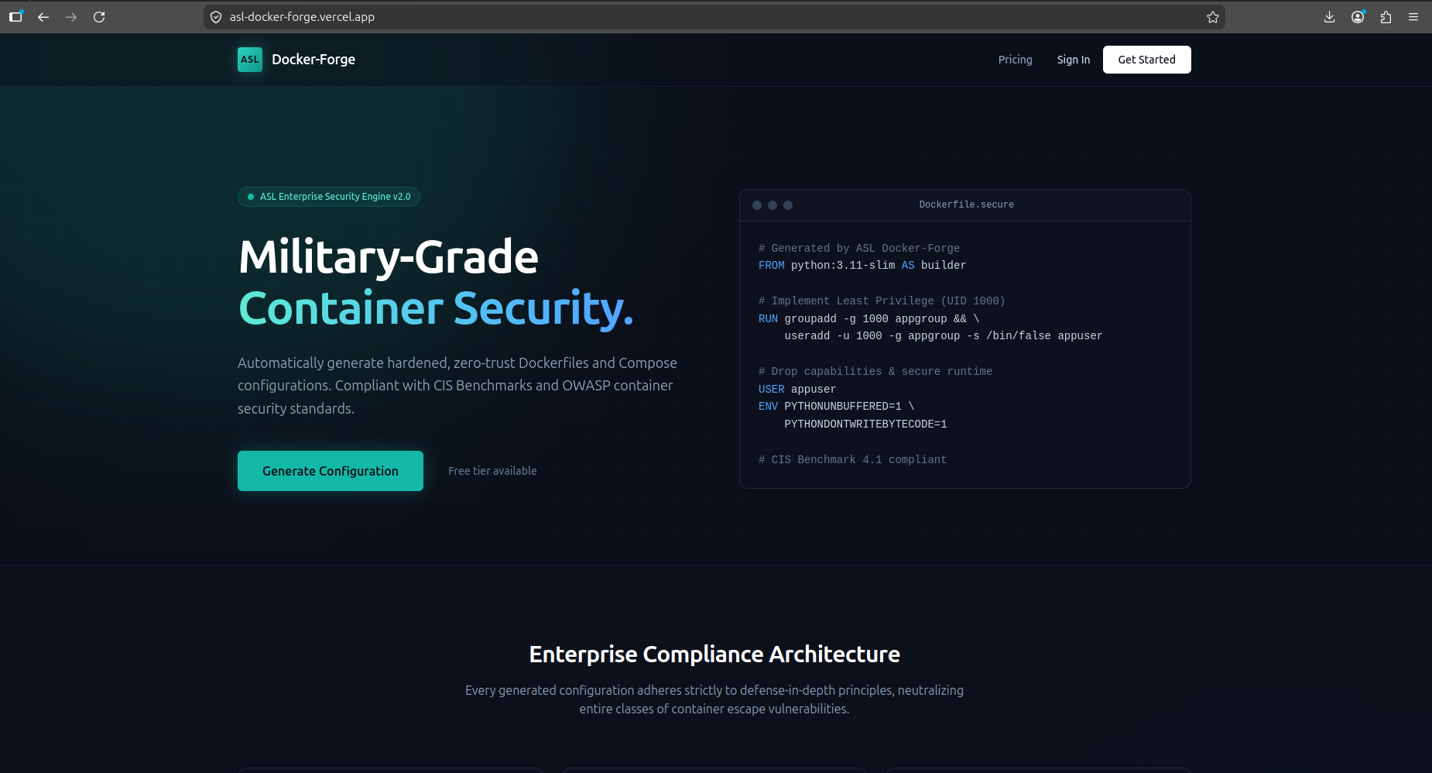
Task: Open the extensions puzzle icon
Action: pos(1386,17)
